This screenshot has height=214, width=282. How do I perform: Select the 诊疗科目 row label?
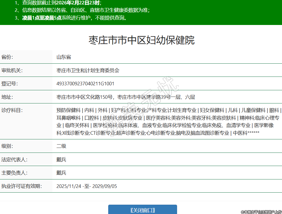click(x=12, y=110)
